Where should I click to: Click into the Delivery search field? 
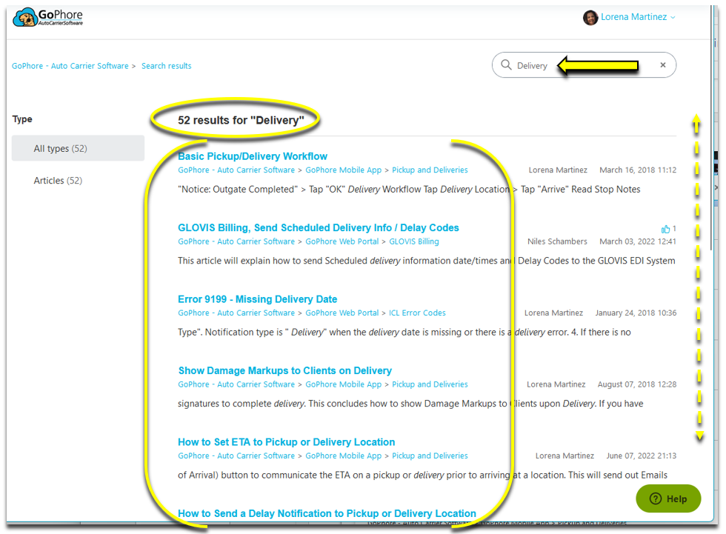(x=584, y=64)
